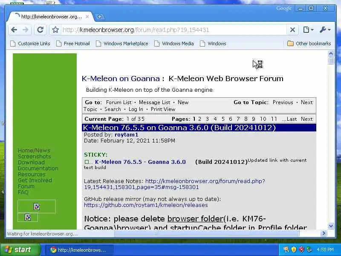Click the yellow security shield tray icon
341x256 pixels.
pyautogui.click(x=294, y=250)
